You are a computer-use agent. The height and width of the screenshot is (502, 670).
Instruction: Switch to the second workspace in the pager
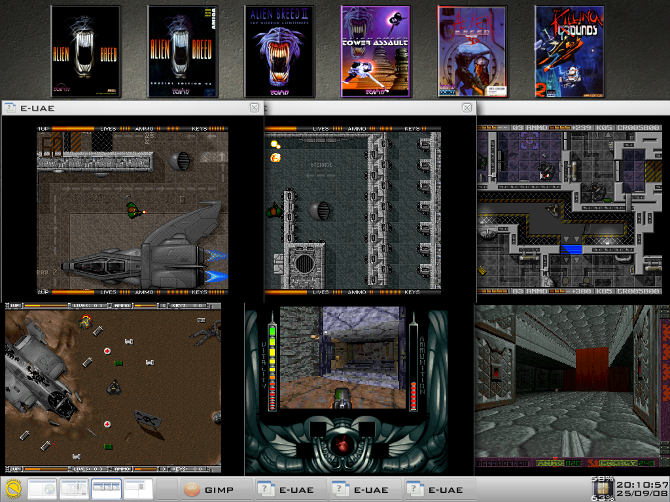pos(75,489)
